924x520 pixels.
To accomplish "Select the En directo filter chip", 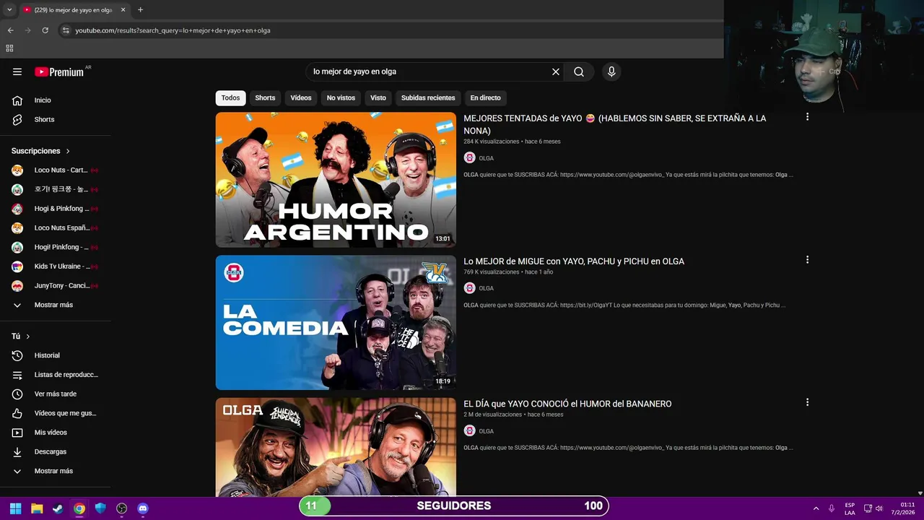I will point(485,97).
